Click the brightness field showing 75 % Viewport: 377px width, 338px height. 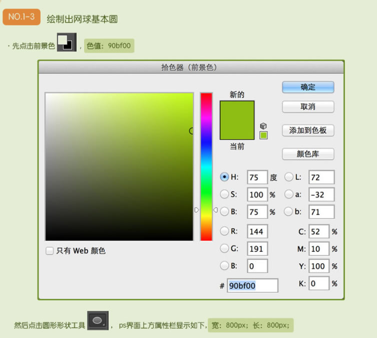[257, 212]
